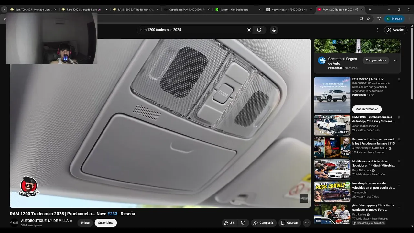414x233 pixels.
Task: Click the insurance ad banner image
Action: 357,46
